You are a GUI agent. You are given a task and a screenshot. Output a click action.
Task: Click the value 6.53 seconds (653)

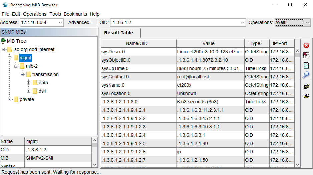[198, 102]
